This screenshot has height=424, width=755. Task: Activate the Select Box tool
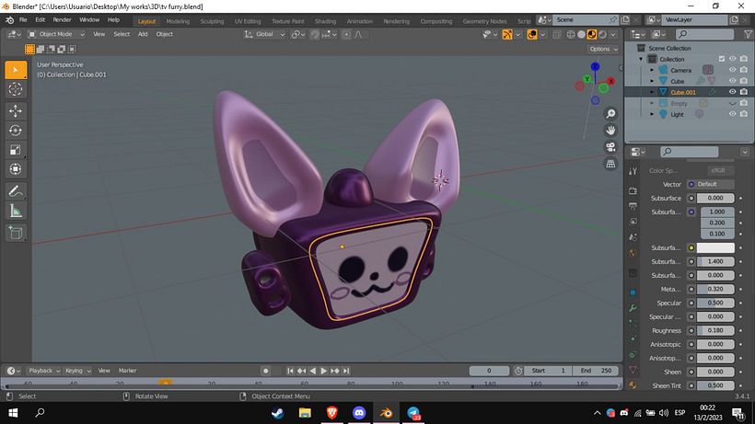pos(16,70)
